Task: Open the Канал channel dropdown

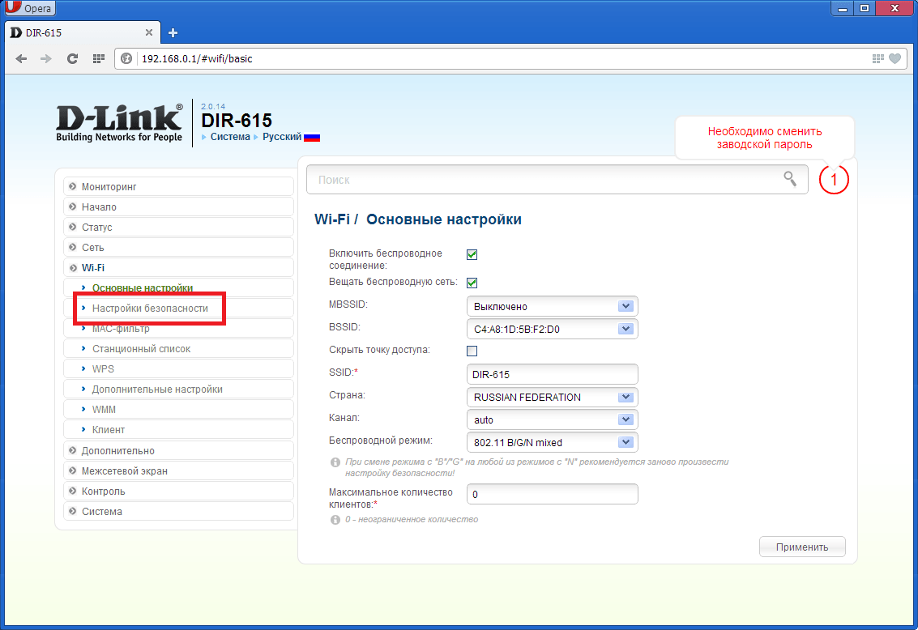Action: coord(552,420)
